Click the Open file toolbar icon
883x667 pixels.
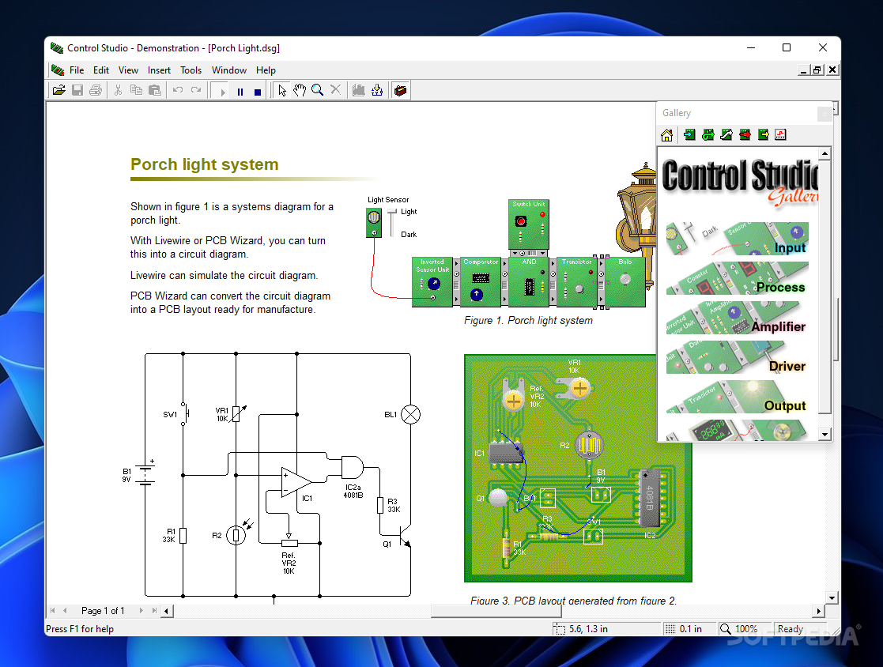coord(59,90)
